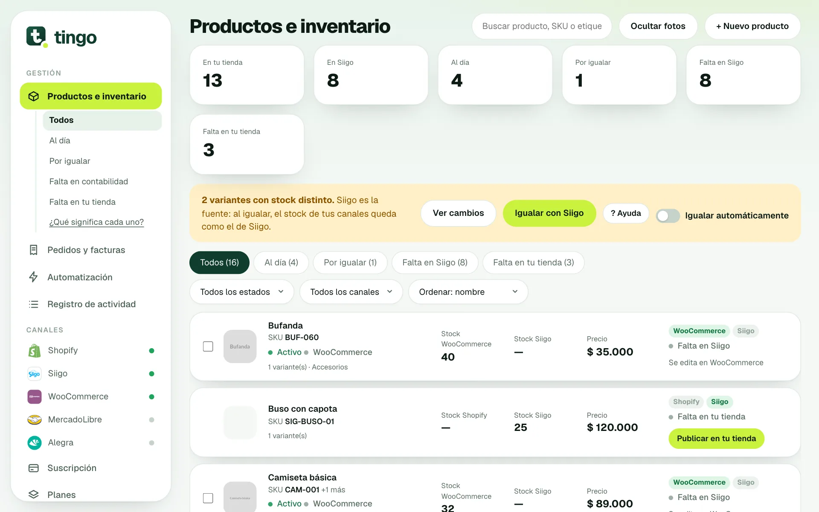
Task: Click the WooCommerce tag on Bufanda row
Action: (699, 331)
